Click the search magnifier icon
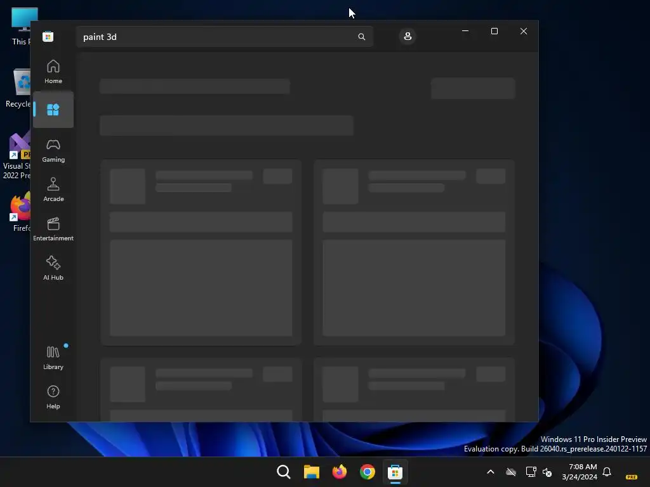The width and height of the screenshot is (650, 487). coord(361,37)
